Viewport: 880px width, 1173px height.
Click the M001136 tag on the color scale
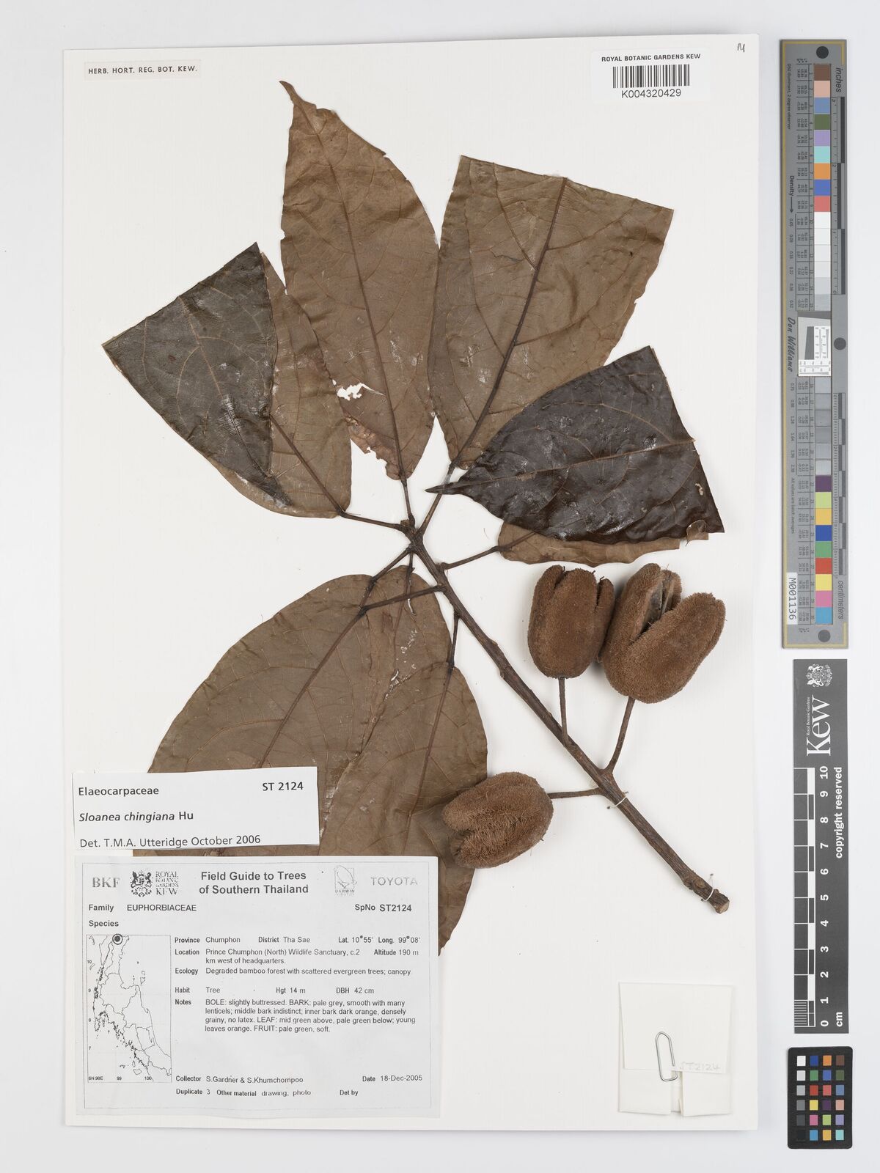[x=791, y=597]
